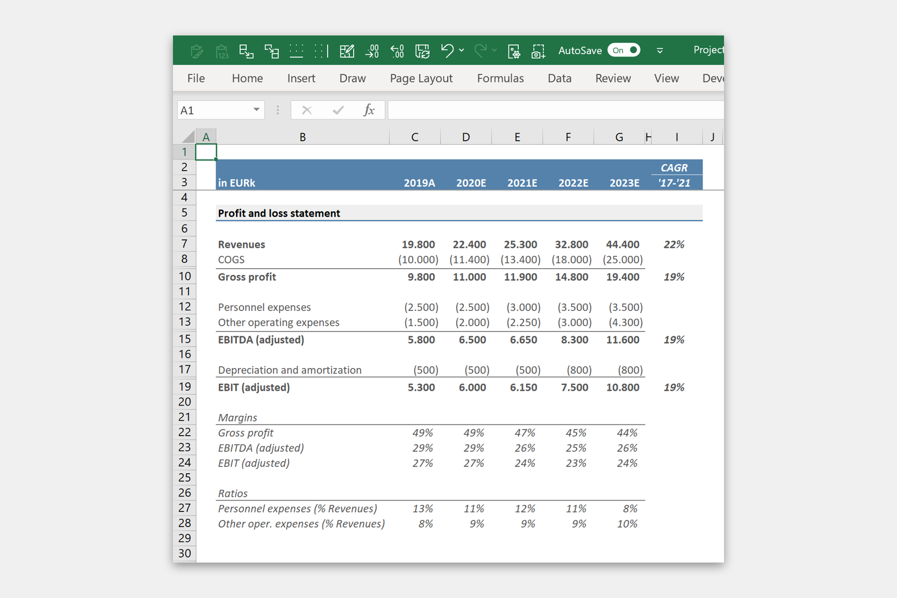Click 'Personnel expenses (% Revenues)' label
This screenshot has height=598, width=897.
[x=297, y=508]
